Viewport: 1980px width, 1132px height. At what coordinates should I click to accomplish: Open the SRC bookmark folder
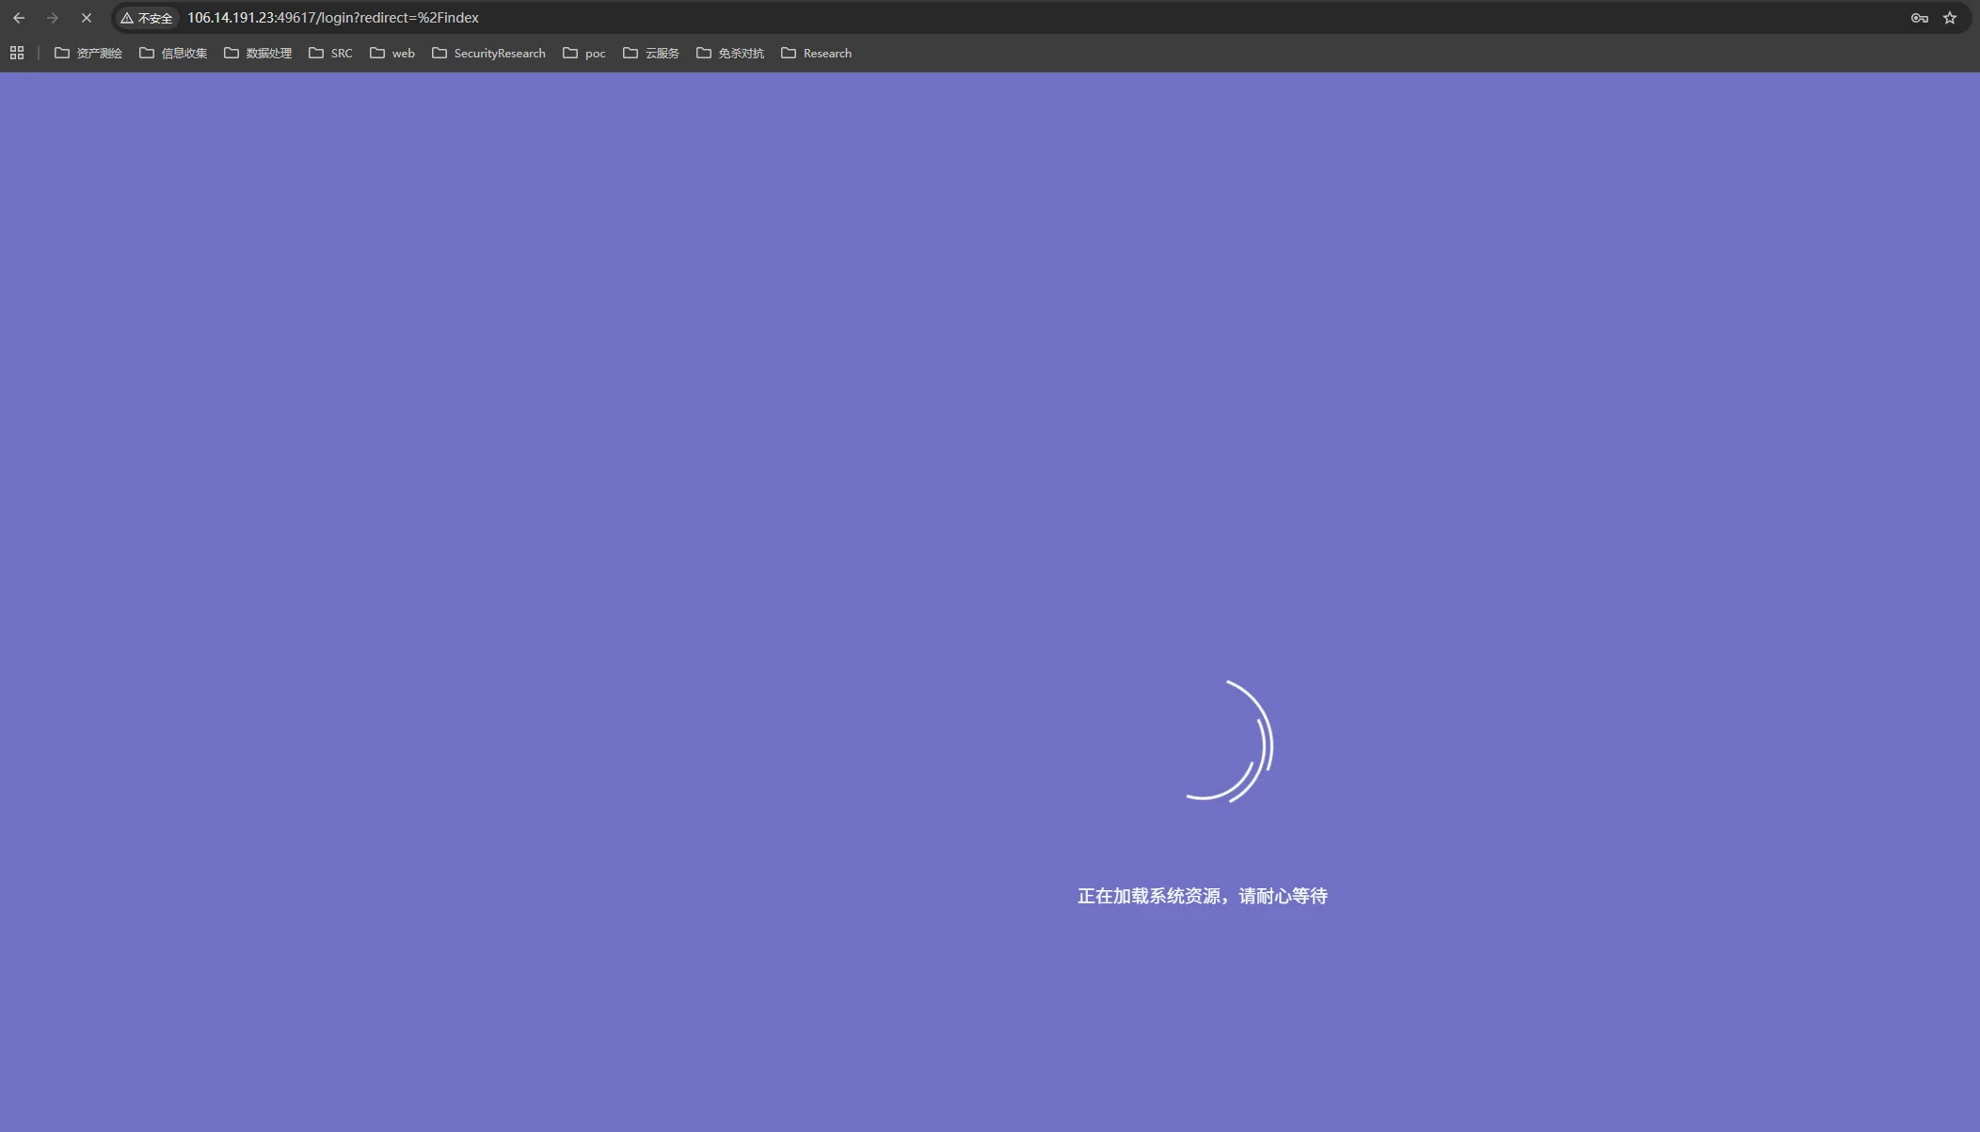point(330,54)
